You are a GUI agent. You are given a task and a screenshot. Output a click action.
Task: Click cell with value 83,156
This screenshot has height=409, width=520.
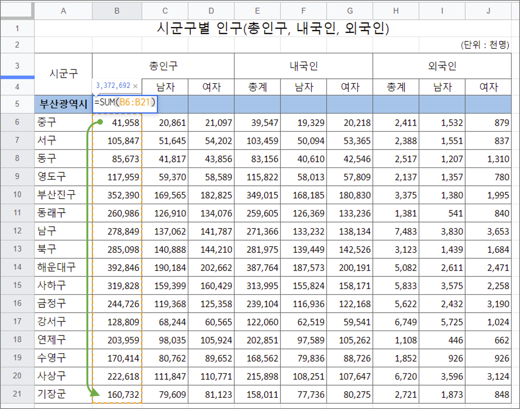(x=257, y=159)
